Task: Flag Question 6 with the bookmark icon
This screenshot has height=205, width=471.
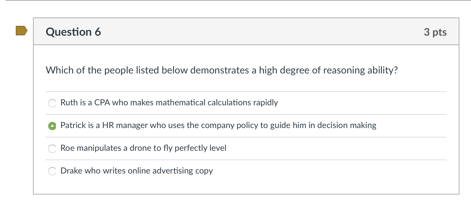Action: tap(21, 31)
